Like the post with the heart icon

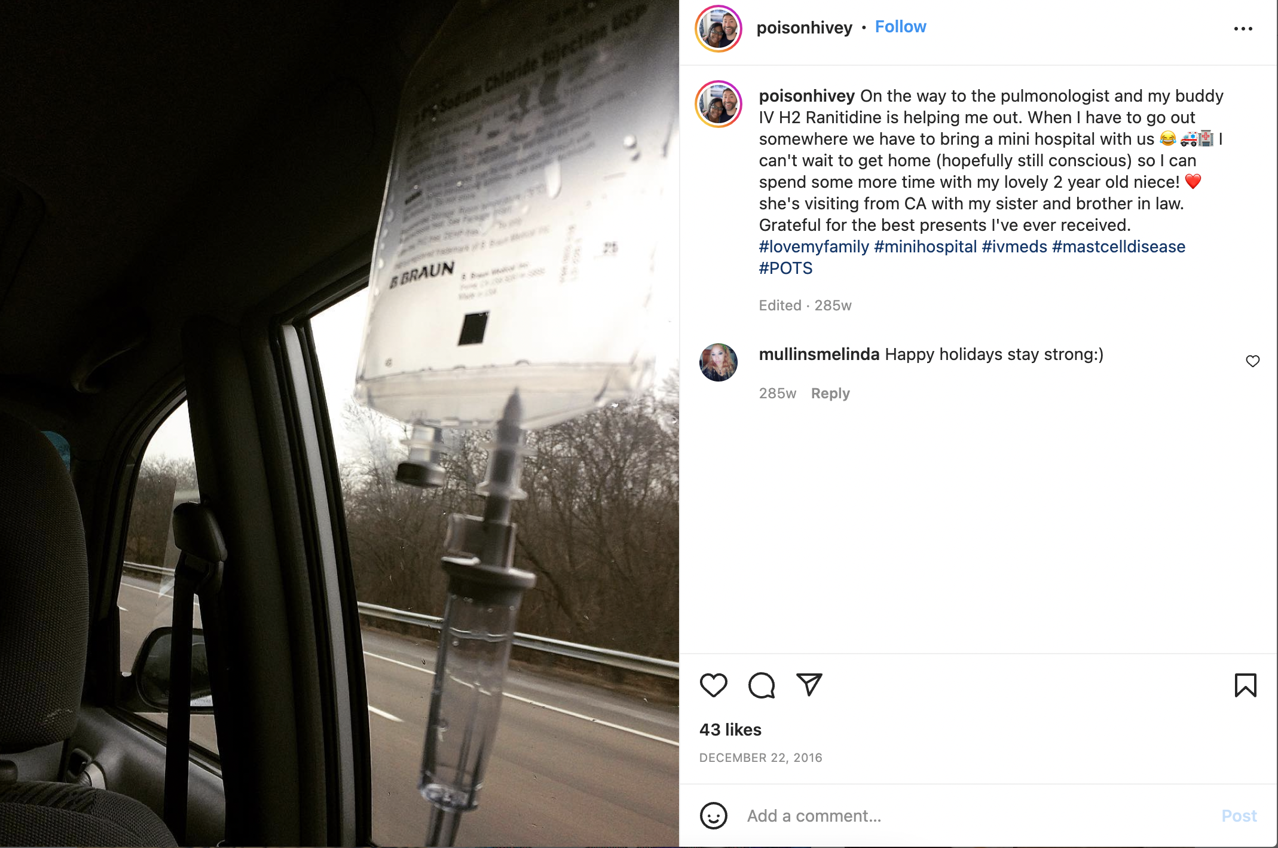click(713, 685)
